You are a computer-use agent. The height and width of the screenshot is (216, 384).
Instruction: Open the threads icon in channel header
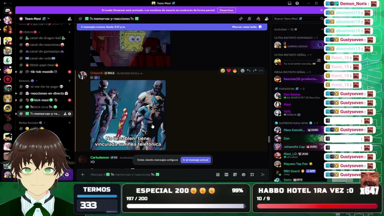(241, 19)
